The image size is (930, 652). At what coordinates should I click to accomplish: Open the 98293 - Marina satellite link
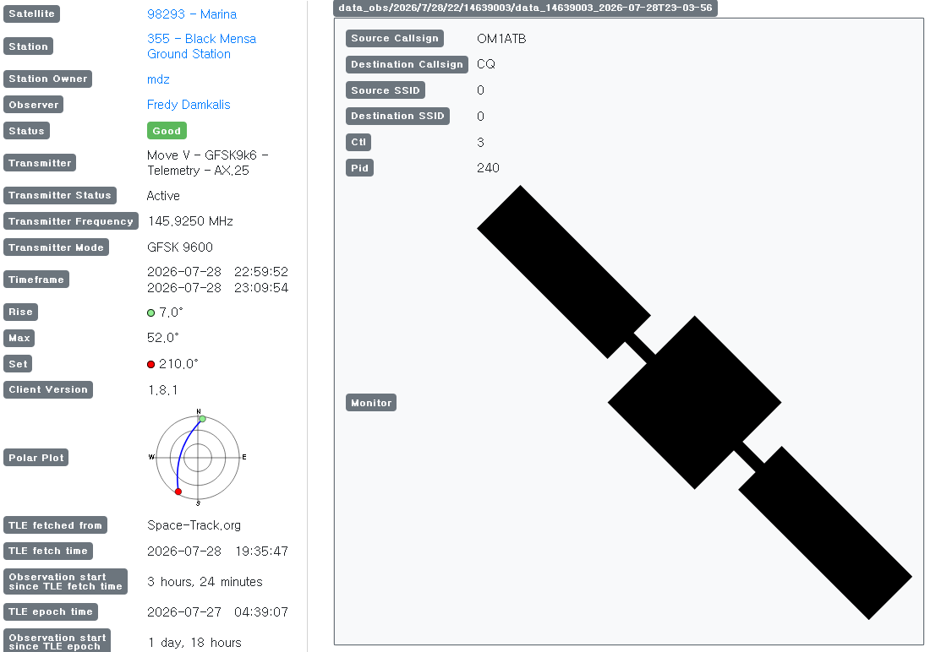pos(192,14)
